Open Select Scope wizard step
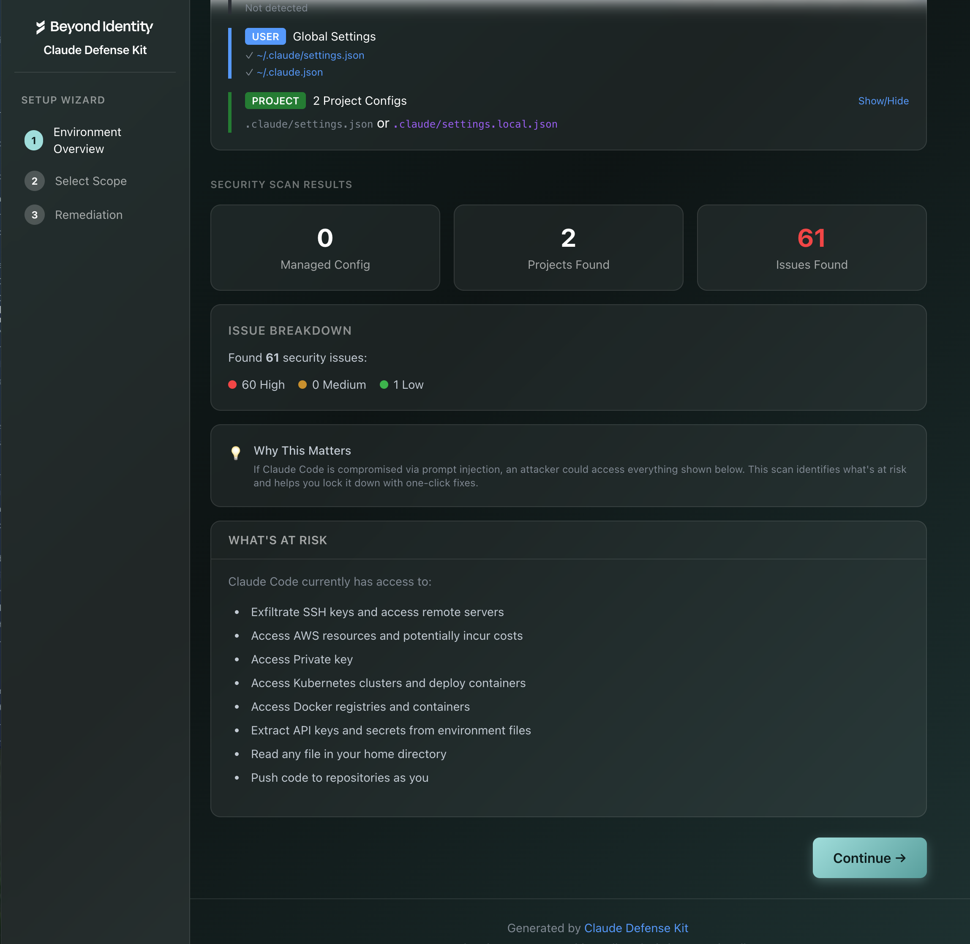The image size is (970, 944). [91, 181]
